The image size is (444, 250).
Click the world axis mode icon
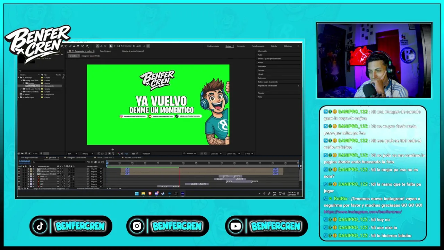(x=101, y=46)
